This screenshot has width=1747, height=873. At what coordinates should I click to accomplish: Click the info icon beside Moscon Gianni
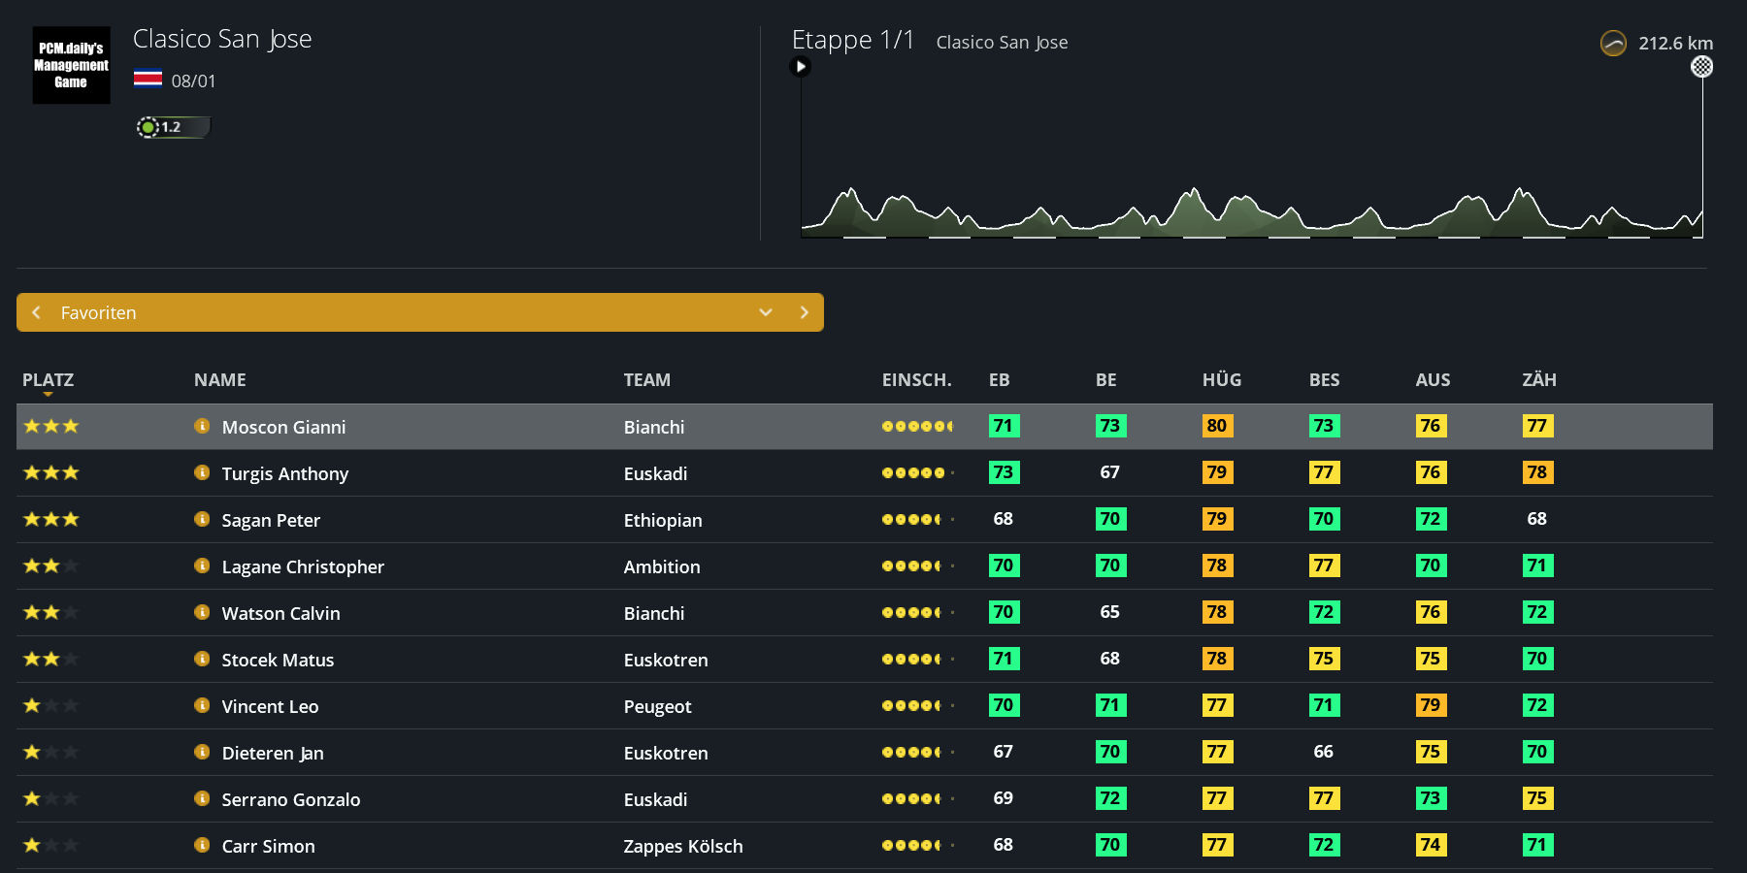202,426
